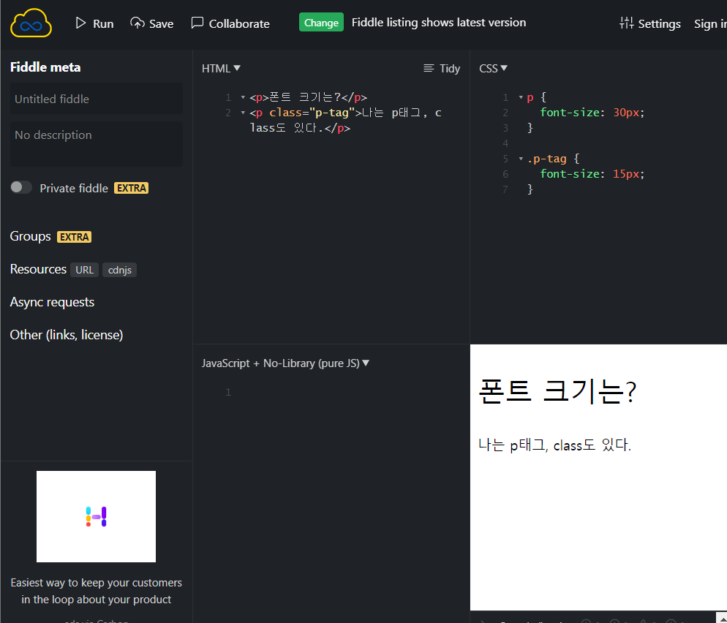
Task: Open the Resources section
Action: [38, 269]
